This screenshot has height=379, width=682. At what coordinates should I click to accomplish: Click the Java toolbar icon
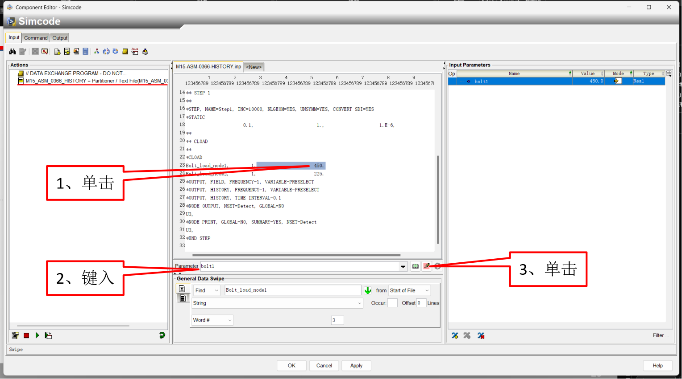tap(135, 52)
